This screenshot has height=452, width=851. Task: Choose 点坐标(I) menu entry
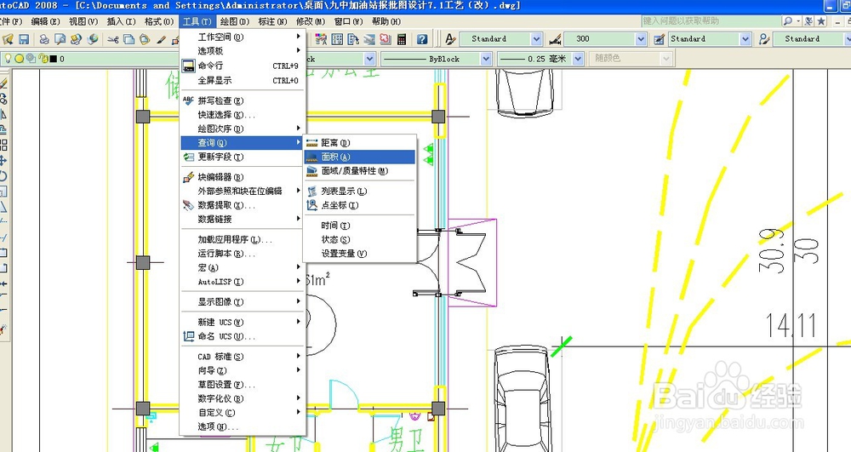click(359, 205)
